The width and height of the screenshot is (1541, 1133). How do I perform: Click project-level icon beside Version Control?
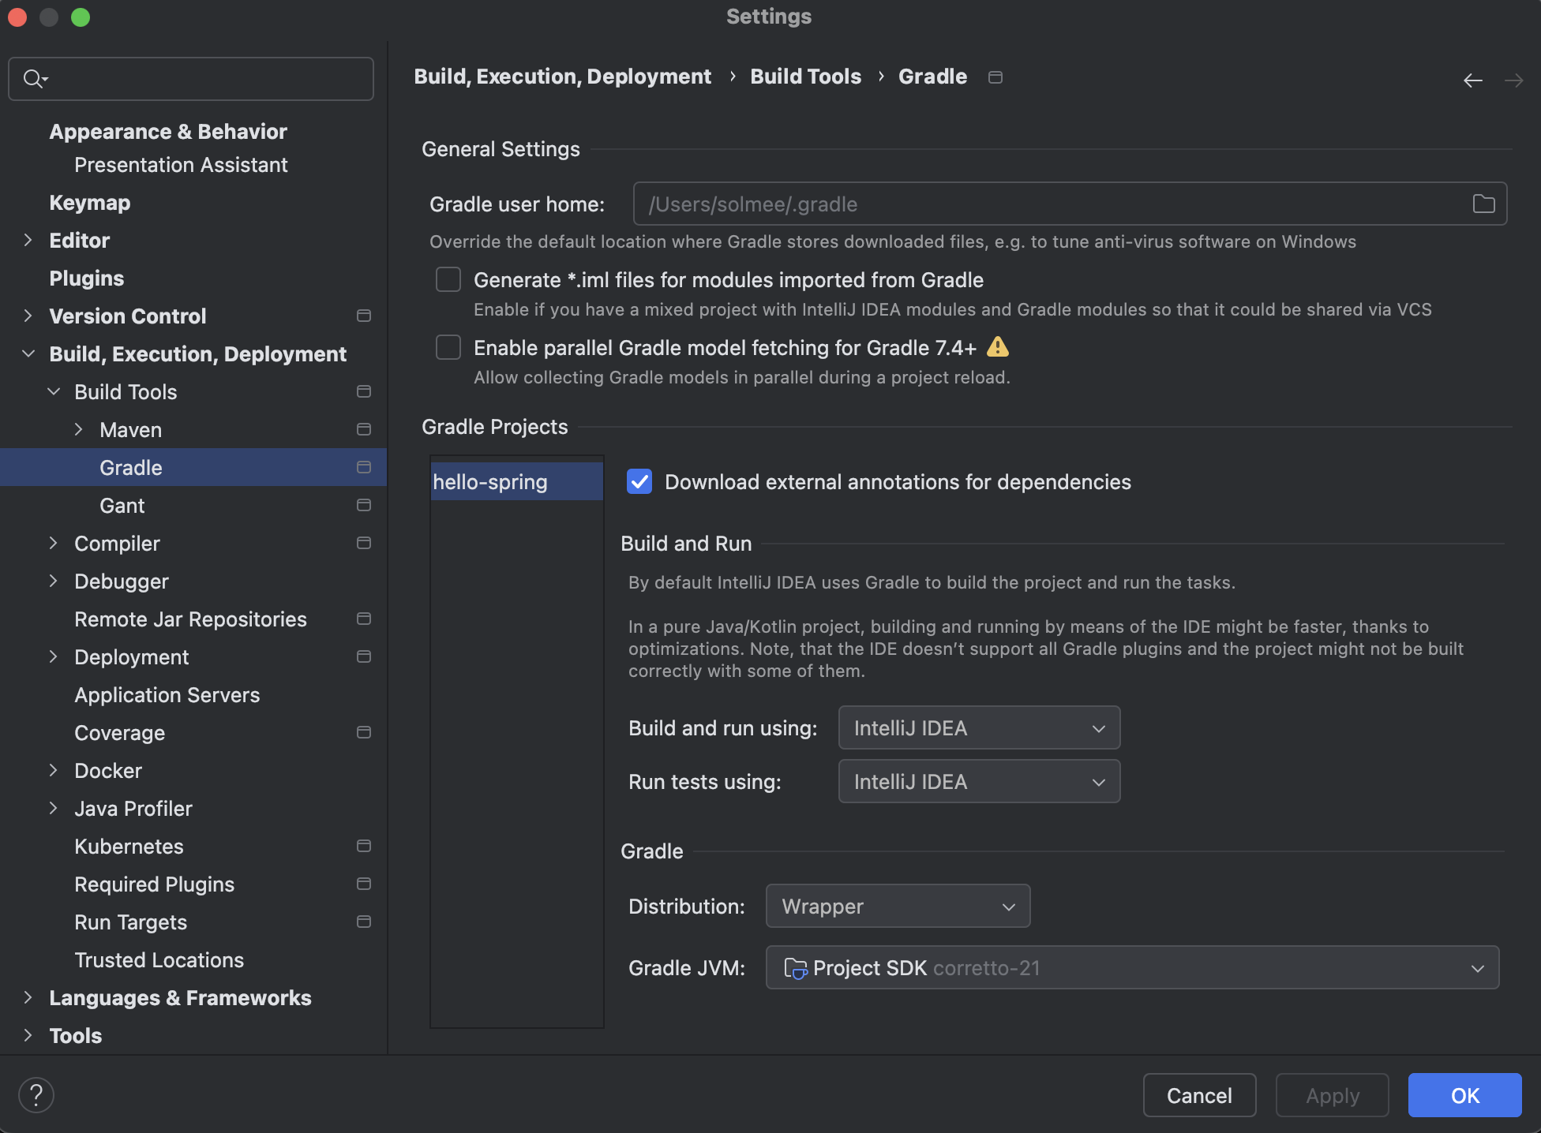(363, 316)
